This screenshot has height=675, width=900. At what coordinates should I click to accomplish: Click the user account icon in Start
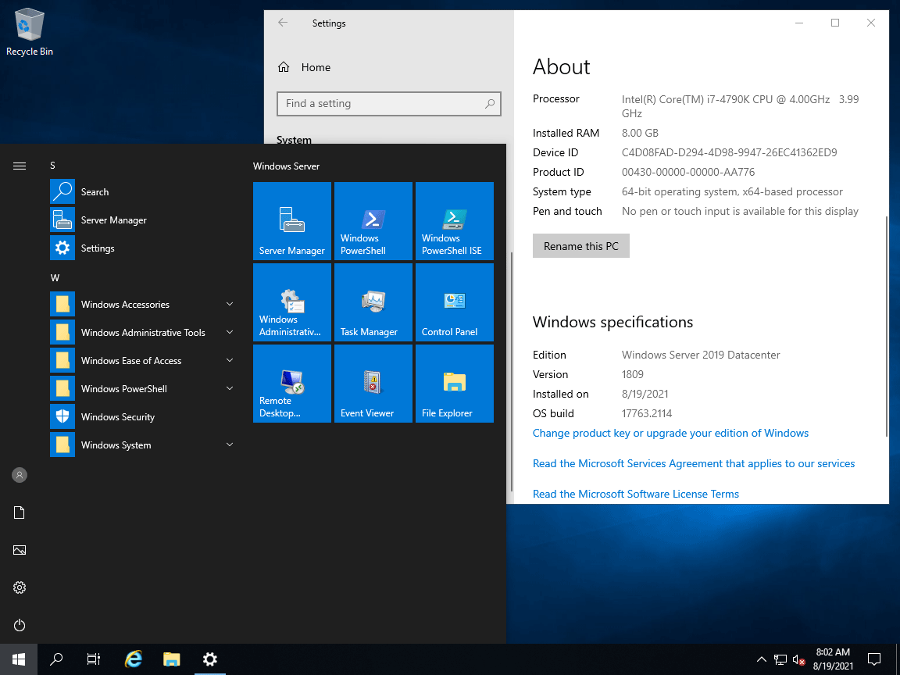(x=20, y=475)
